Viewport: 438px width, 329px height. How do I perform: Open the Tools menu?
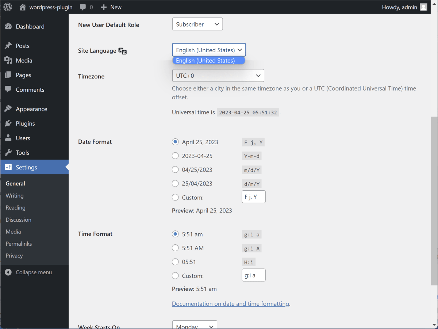(34, 153)
